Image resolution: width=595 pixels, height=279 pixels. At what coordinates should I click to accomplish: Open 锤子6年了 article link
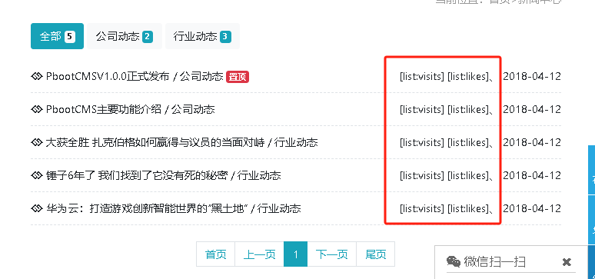(x=163, y=176)
